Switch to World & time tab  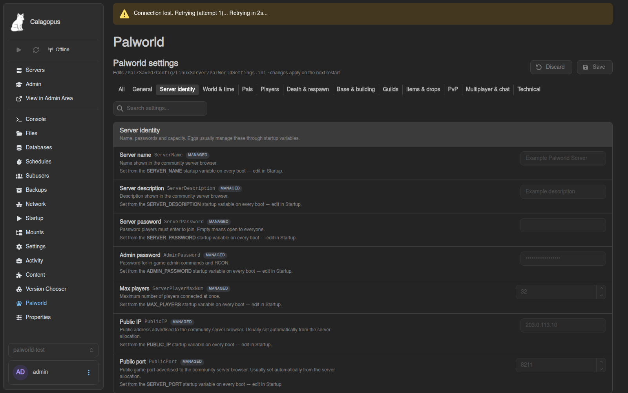218,89
